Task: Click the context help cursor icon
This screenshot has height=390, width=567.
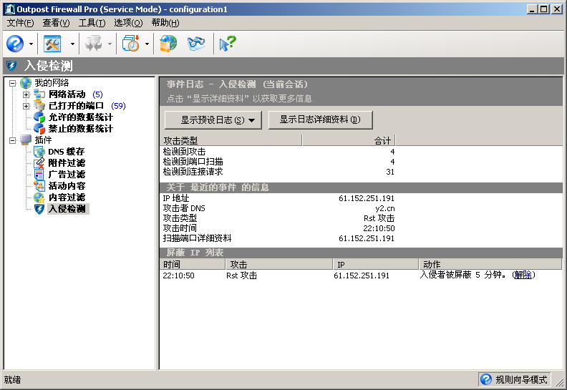Action: coord(227,44)
